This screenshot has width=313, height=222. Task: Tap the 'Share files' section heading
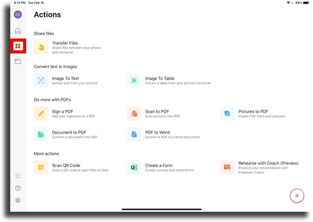tap(44, 33)
